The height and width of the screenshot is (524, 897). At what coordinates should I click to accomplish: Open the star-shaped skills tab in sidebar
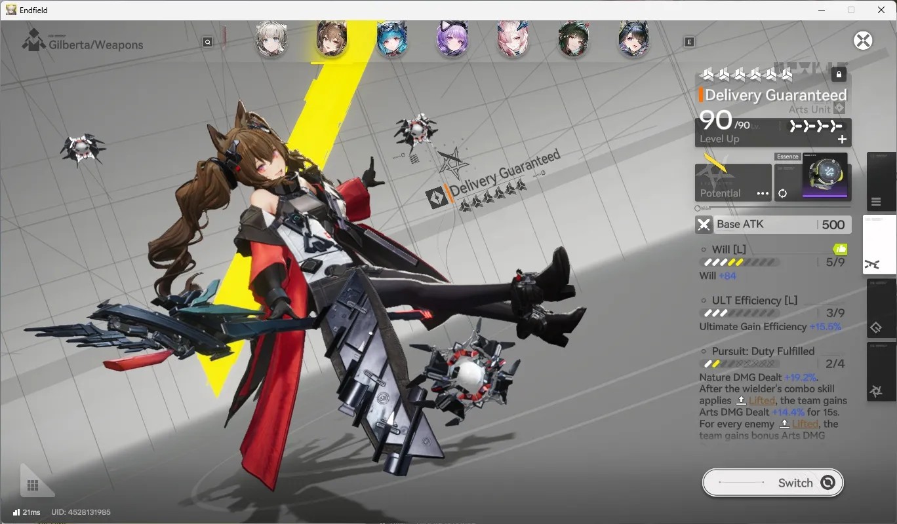click(876, 391)
